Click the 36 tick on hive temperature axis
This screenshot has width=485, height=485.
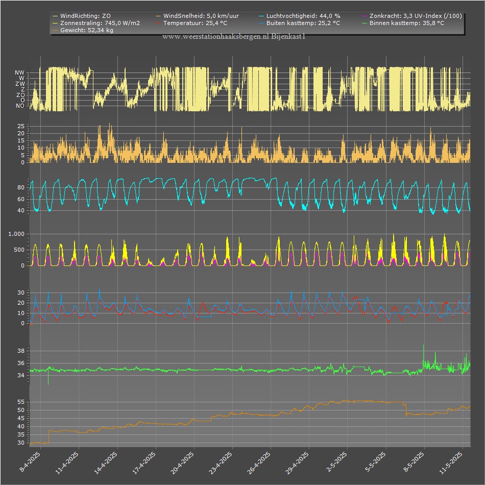[21, 363]
